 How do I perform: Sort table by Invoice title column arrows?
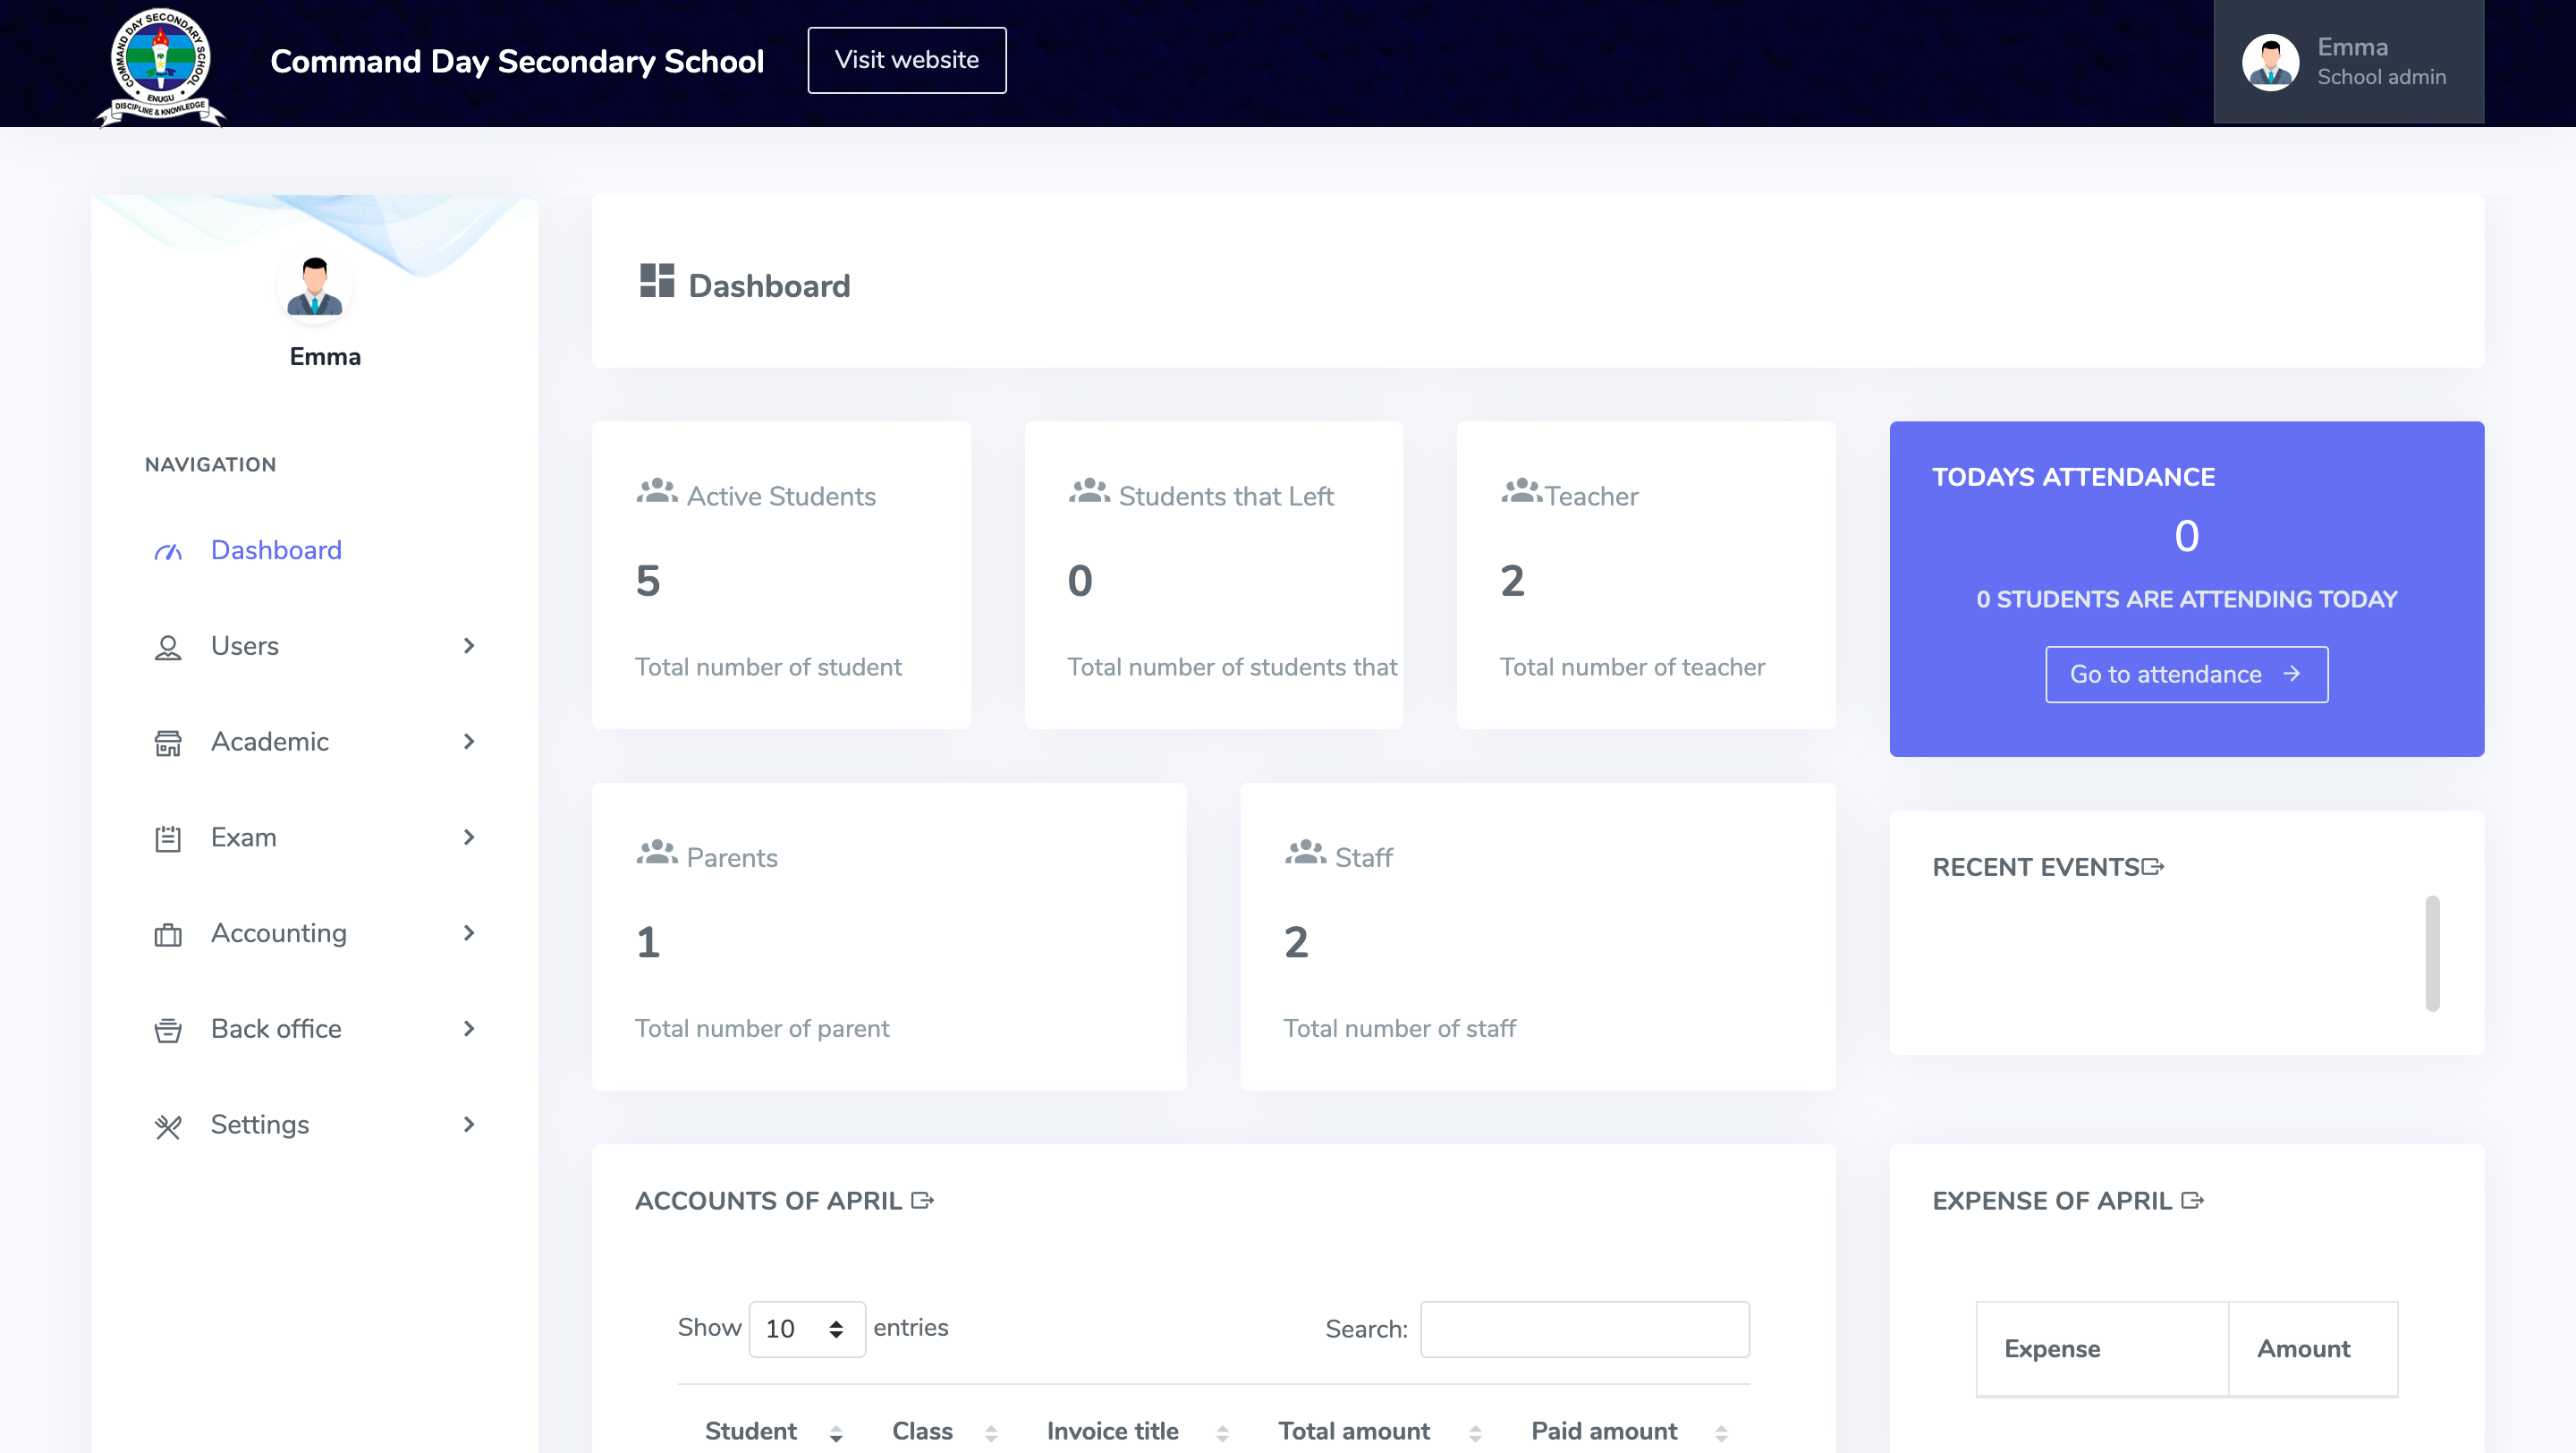pyautogui.click(x=1222, y=1434)
